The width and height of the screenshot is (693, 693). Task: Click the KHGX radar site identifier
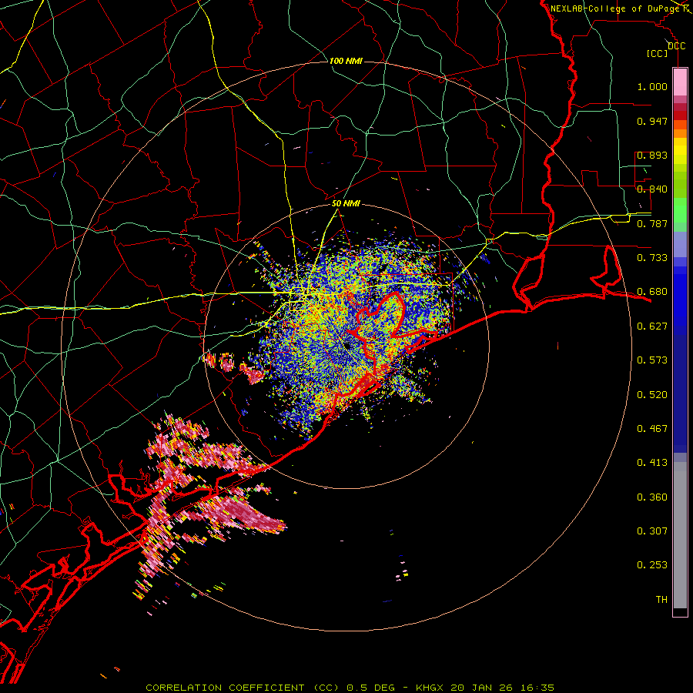(x=429, y=688)
